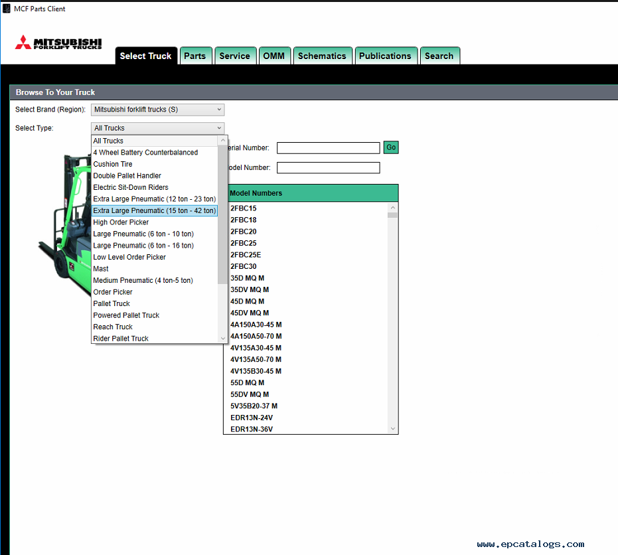The height and width of the screenshot is (555, 618).
Task: Select Large Pneumatic (6 ton - 10 ton)
Action: coord(155,234)
